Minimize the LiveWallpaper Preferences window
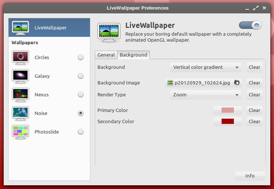 [247, 9]
